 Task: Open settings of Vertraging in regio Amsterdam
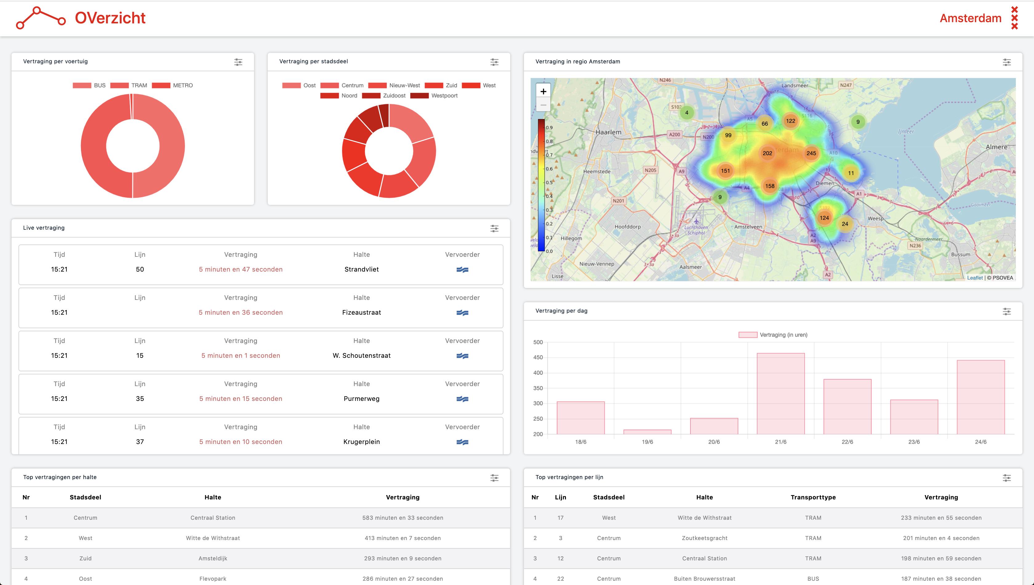pyautogui.click(x=1006, y=62)
